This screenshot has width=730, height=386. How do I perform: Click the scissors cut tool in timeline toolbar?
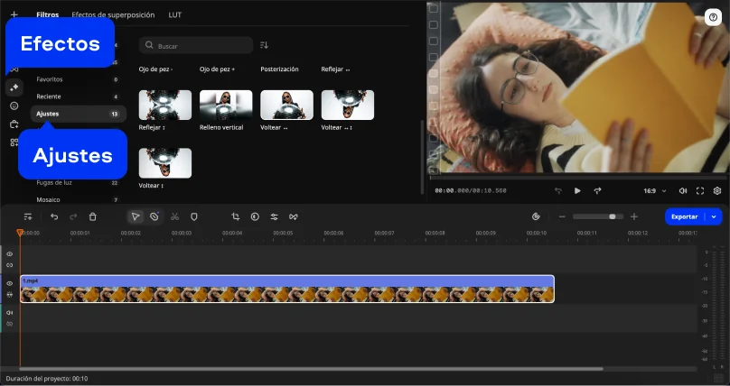pos(174,216)
